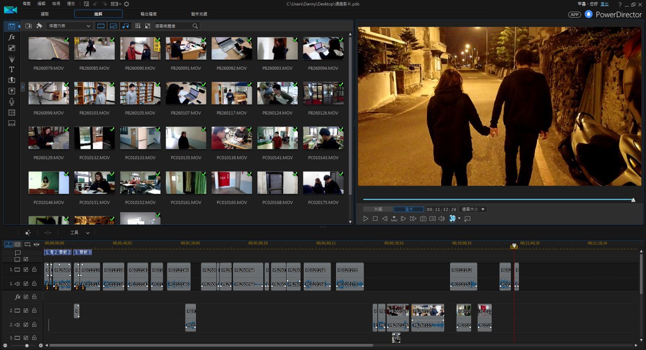The height and width of the screenshot is (350, 646).
Task: Open the Title Room (T icon)
Action: 12,69
